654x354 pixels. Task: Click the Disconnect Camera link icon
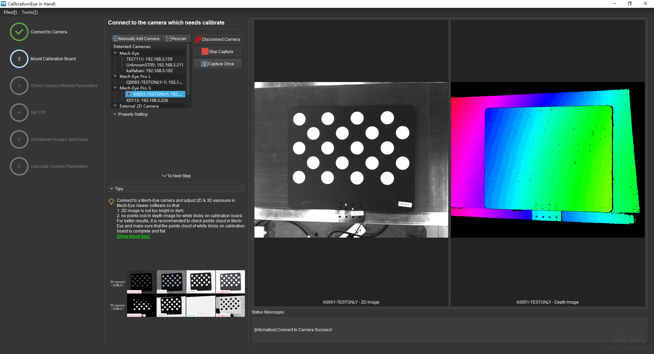(198, 39)
